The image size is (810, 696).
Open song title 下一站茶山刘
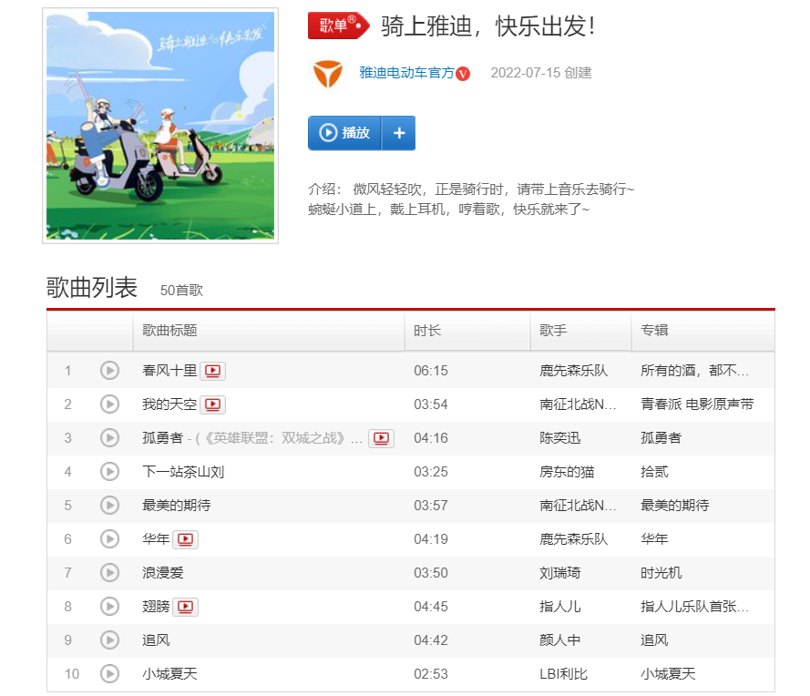(183, 471)
